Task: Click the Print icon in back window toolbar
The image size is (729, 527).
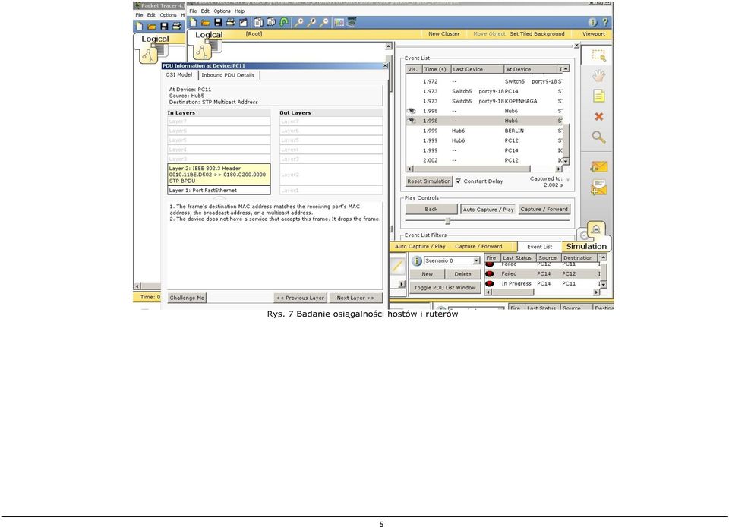Action: tap(177, 26)
